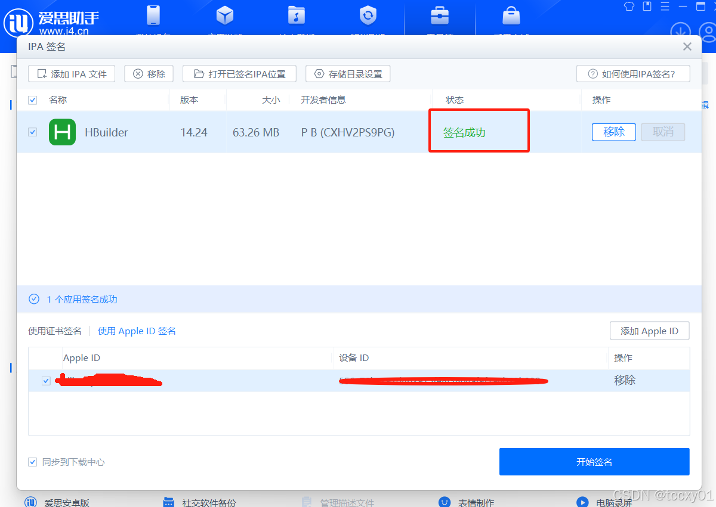This screenshot has width=716, height=507.
Task: Open 电脑录屏 tool
Action: pos(604,502)
